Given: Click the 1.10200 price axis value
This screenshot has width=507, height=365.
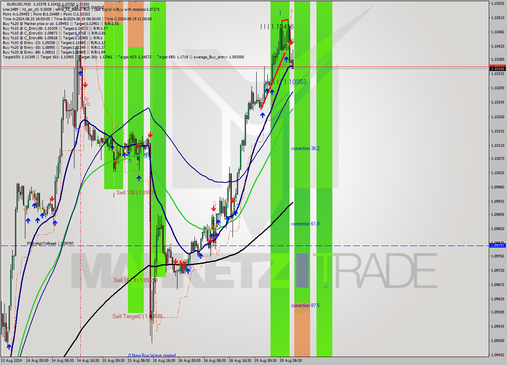Looking at the screenshot, I should pyautogui.click(x=498, y=117).
